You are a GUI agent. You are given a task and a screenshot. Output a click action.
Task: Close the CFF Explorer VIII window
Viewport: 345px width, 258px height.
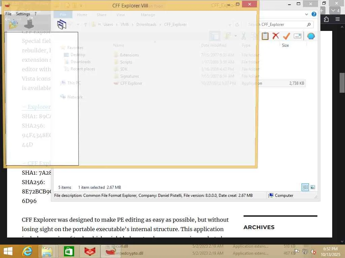coord(249,4)
